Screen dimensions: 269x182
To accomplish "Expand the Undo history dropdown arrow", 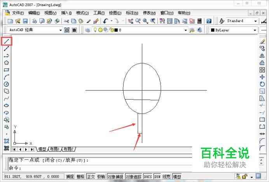I will pyautogui.click(x=112, y=21).
